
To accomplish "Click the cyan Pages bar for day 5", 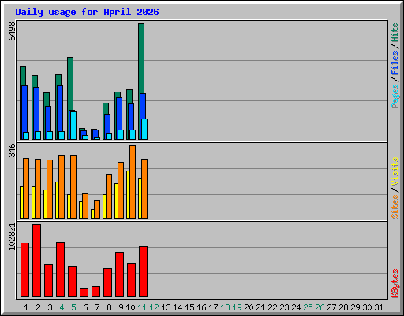I will coord(73,126).
